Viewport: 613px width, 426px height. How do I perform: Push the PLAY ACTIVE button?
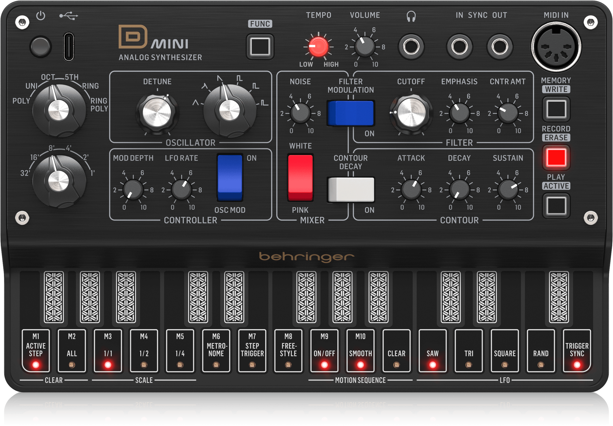(x=556, y=205)
